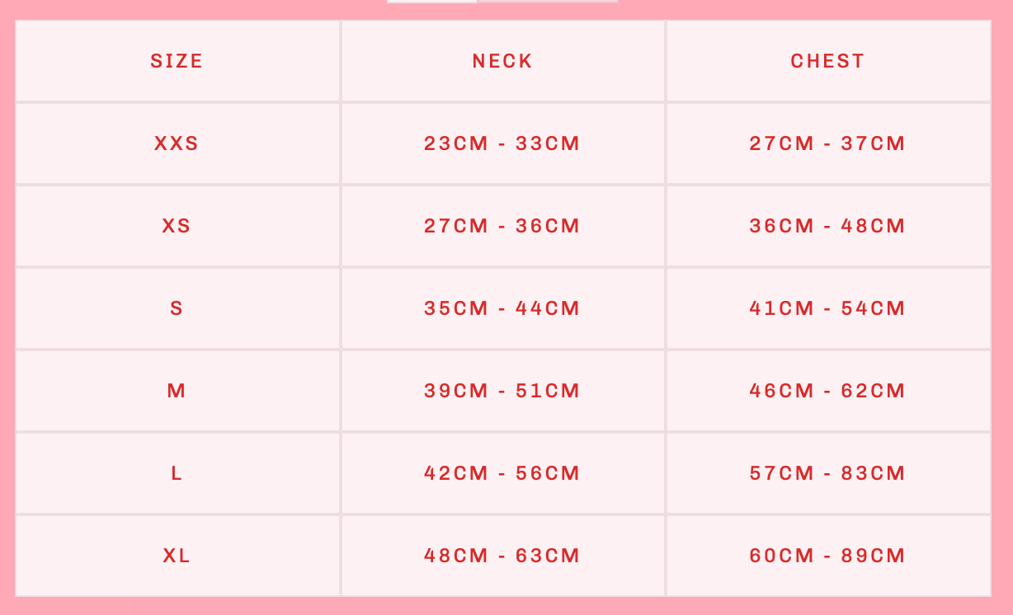
Task: Select the XS size cell
Action: 177,226
